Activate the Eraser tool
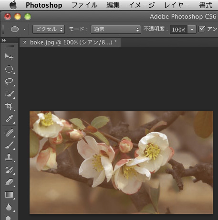 click(x=9, y=182)
